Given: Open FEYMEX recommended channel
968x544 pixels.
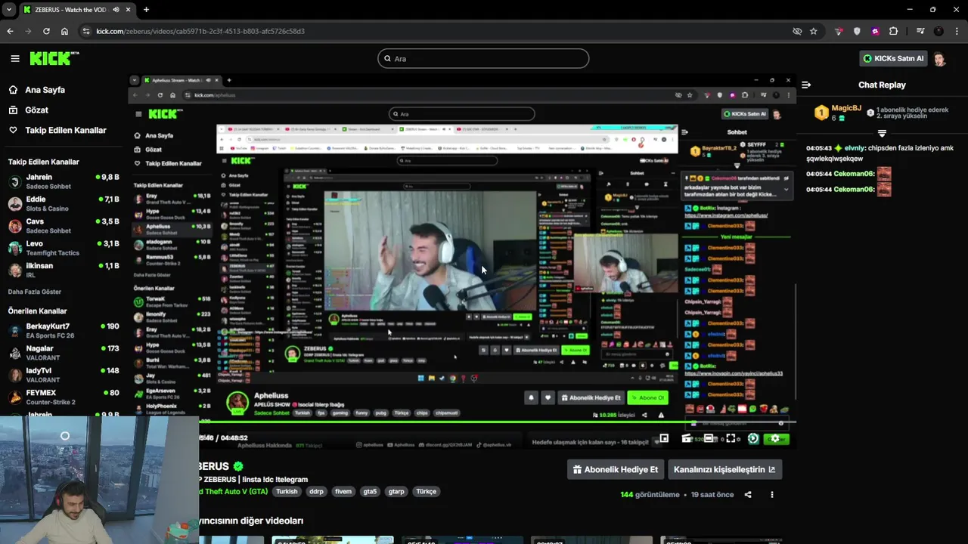Looking at the screenshot, I should pos(64,397).
